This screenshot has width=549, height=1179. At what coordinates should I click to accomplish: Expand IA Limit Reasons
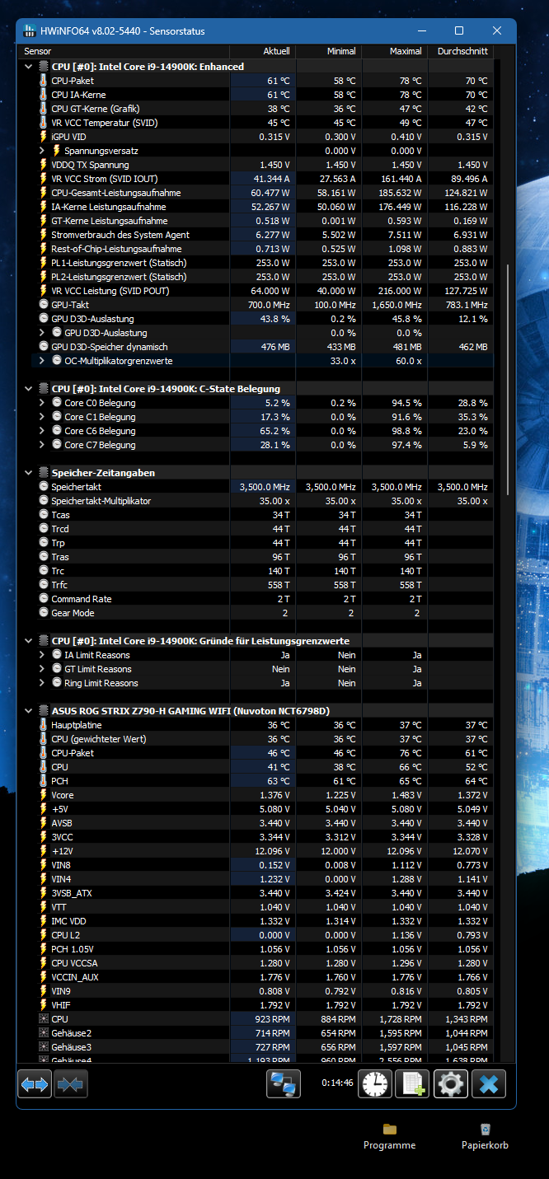(43, 655)
